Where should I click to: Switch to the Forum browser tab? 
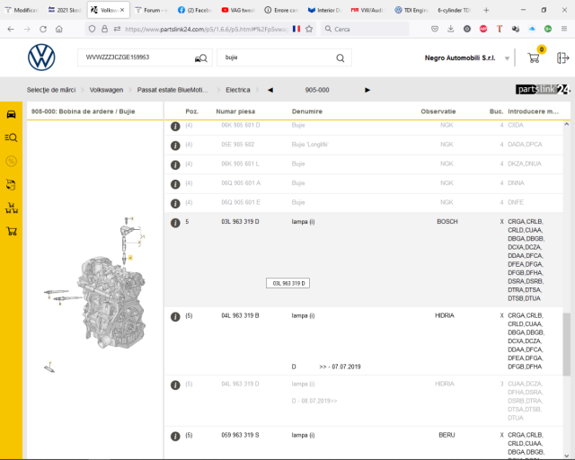point(151,10)
